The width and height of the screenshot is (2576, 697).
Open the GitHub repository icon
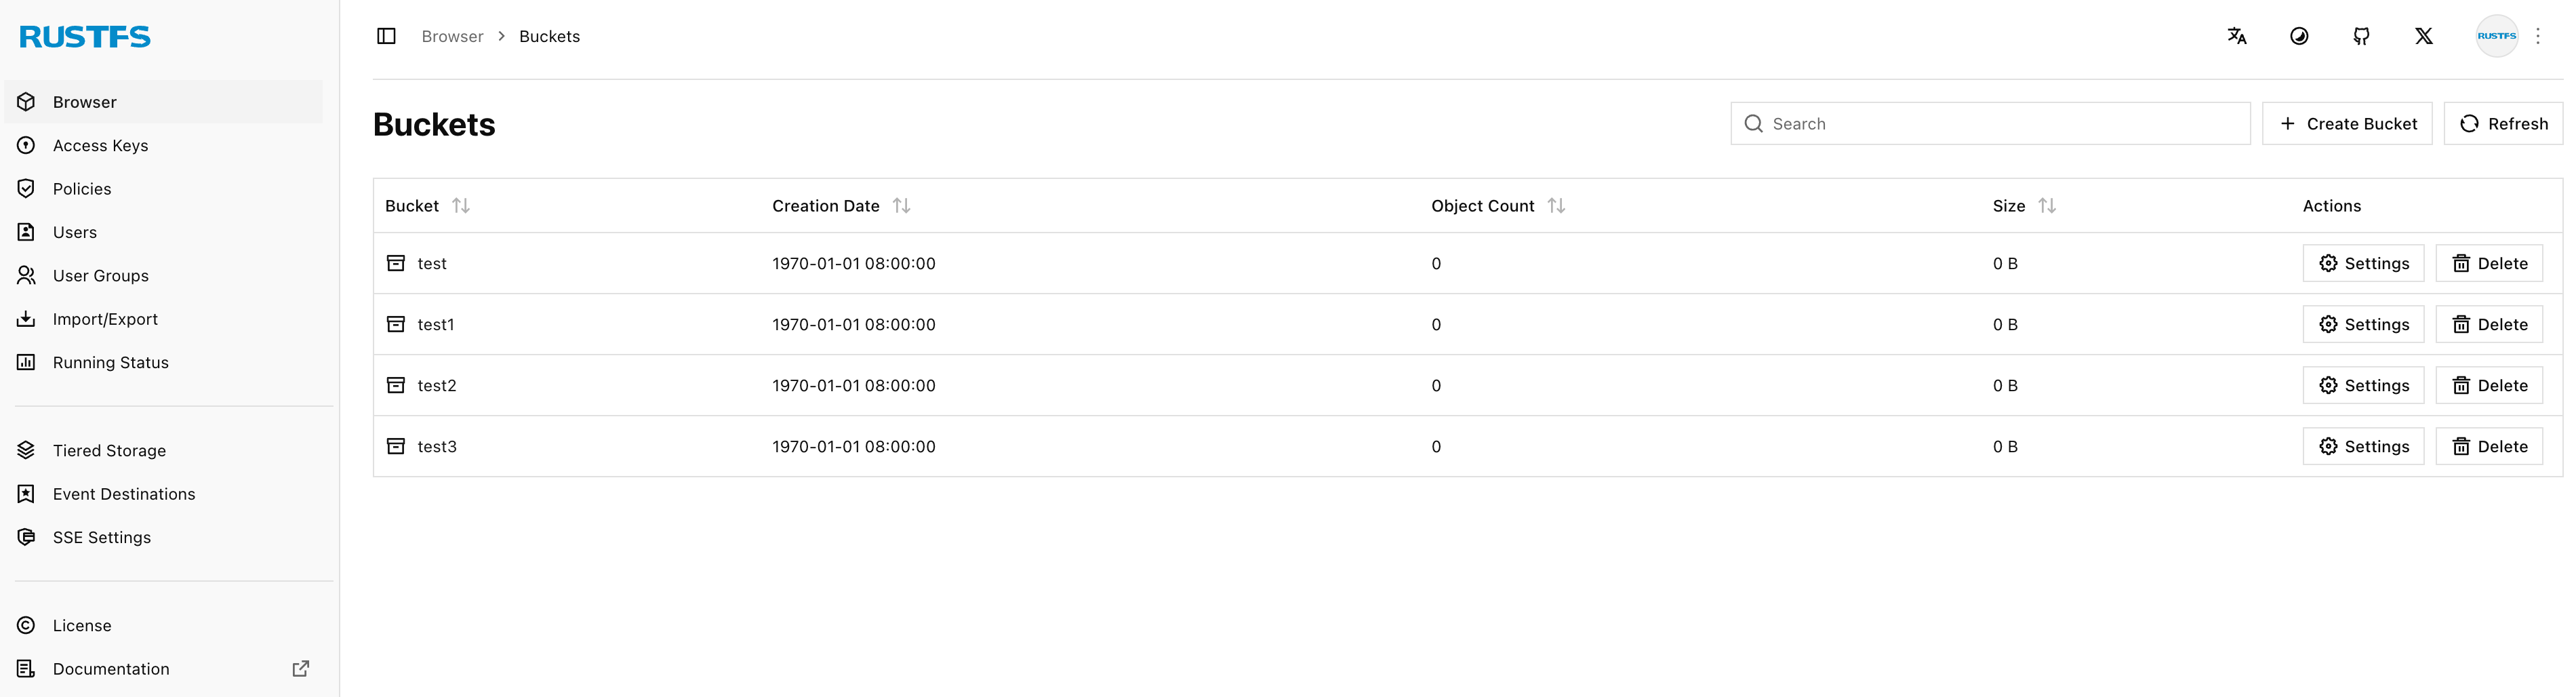click(x=2361, y=36)
